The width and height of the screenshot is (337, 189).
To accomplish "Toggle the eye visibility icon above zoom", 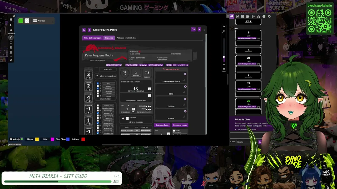I will pyautogui.click(x=224, y=26).
